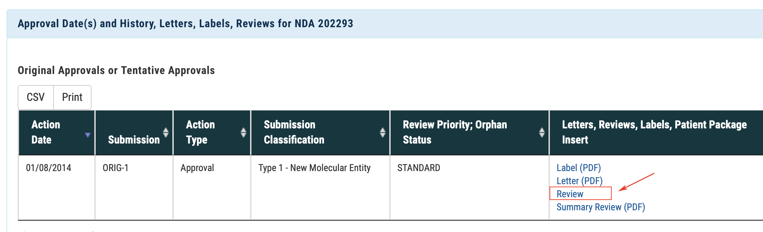The height and width of the screenshot is (232, 763).
Task: Toggle sorting arrows on Action Type column
Action: [x=244, y=133]
